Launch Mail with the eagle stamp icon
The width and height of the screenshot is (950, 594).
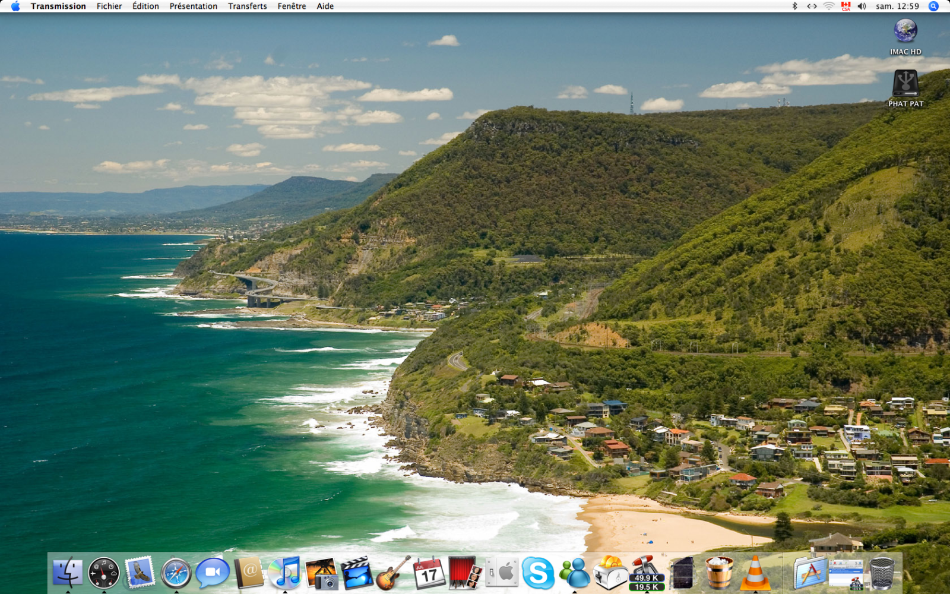pyautogui.click(x=140, y=573)
